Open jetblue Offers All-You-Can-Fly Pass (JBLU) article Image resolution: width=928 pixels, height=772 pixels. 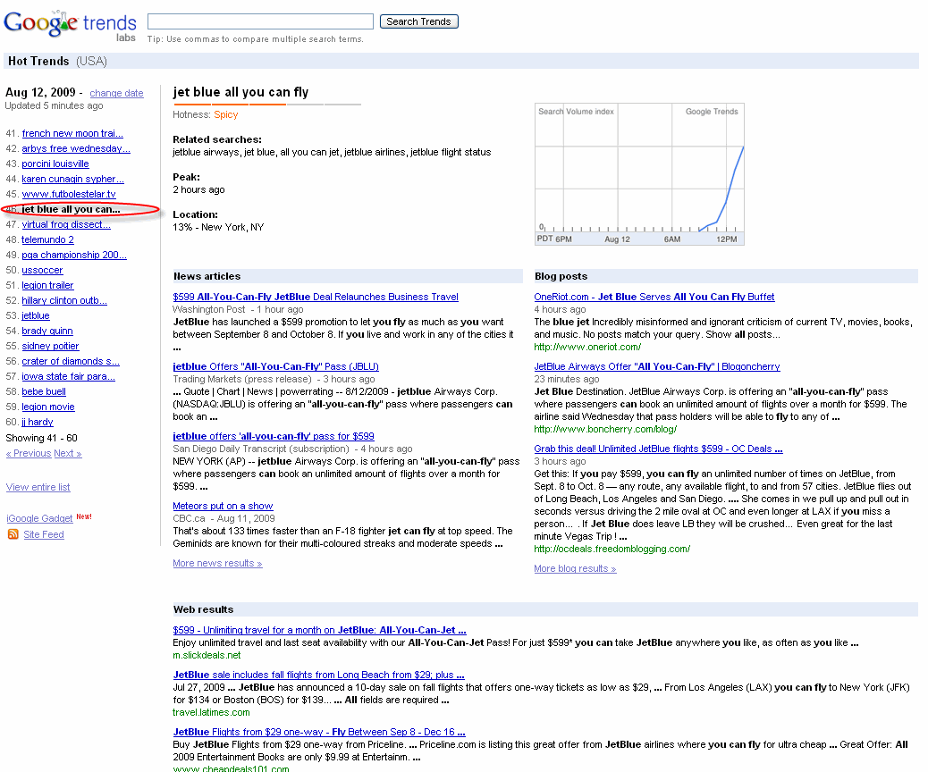coord(275,366)
